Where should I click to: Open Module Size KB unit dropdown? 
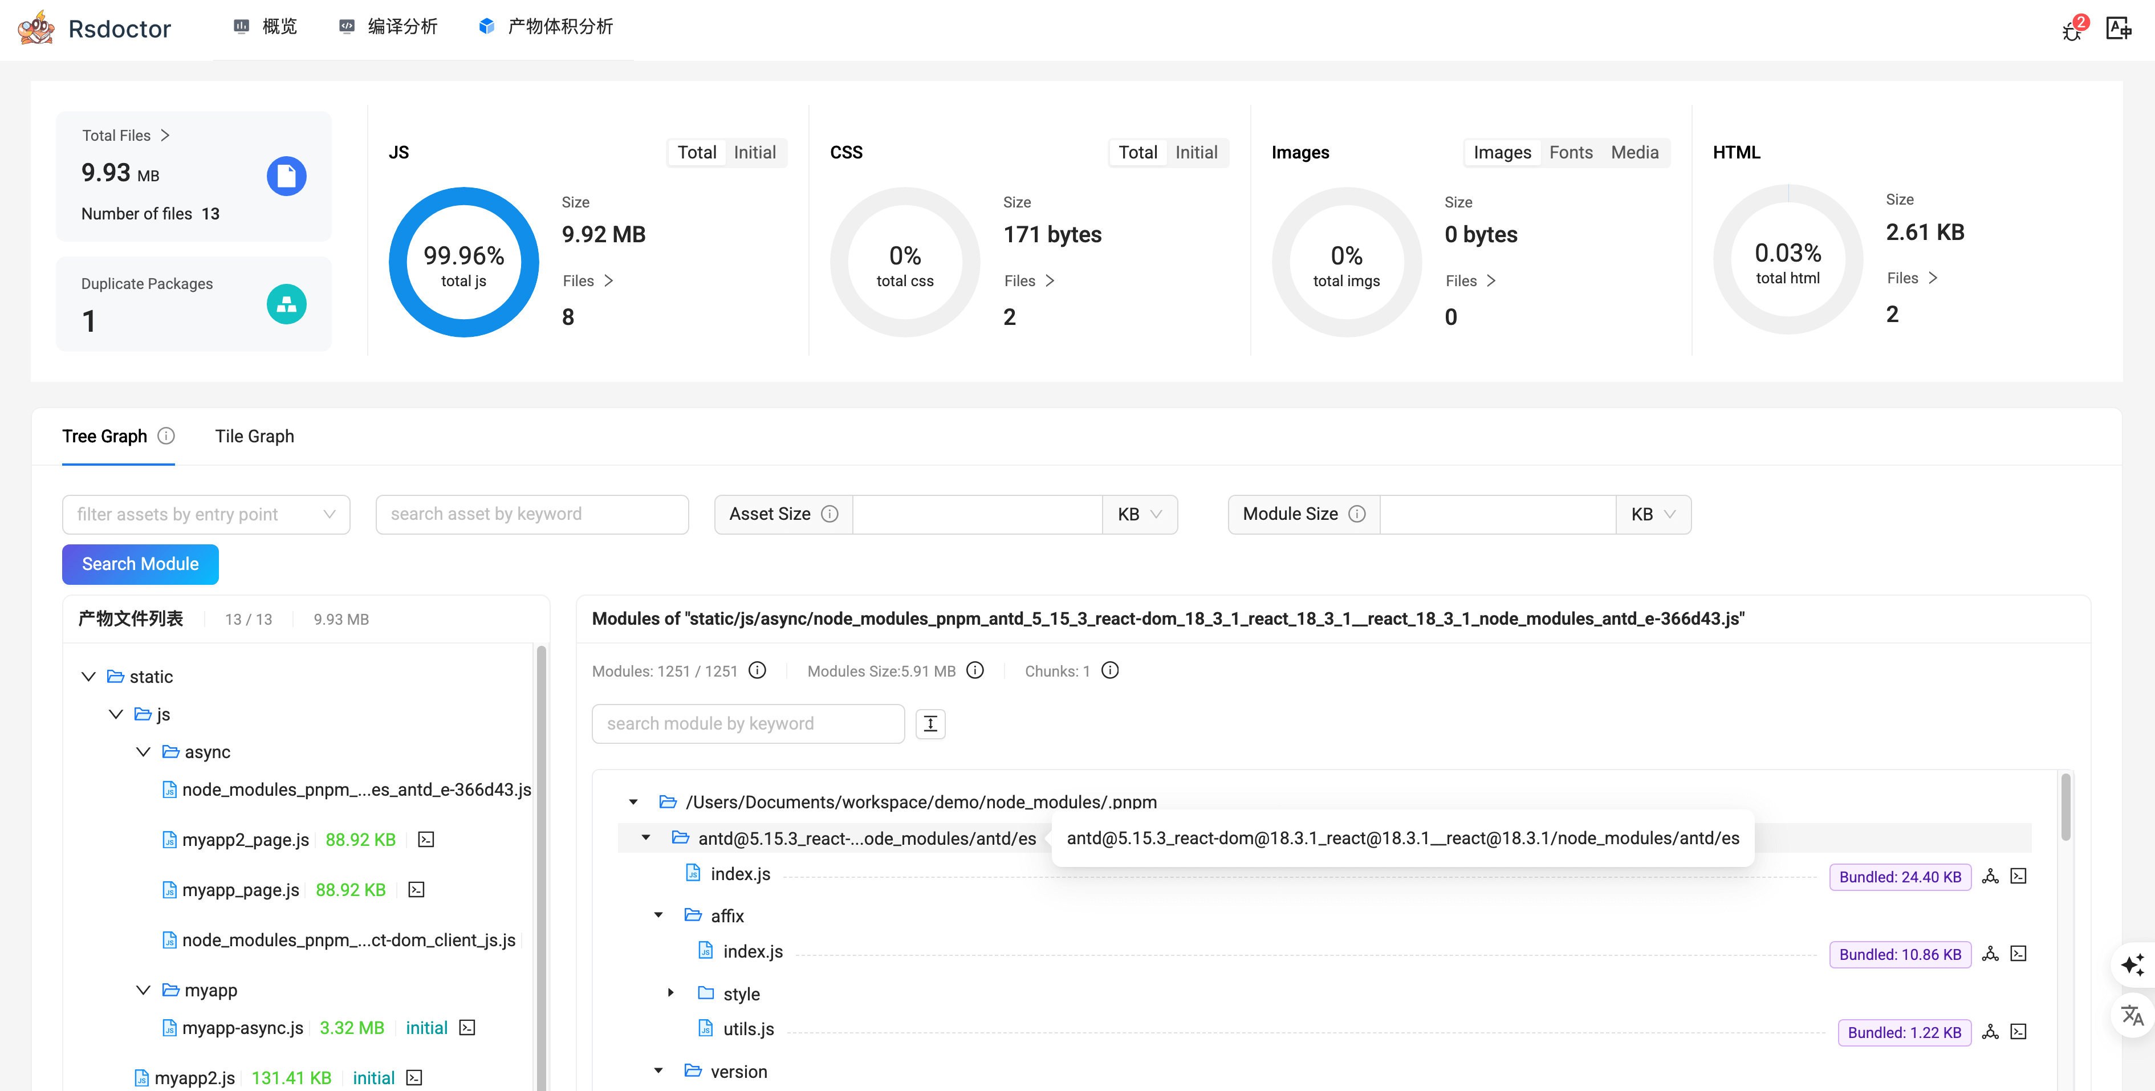point(1653,514)
